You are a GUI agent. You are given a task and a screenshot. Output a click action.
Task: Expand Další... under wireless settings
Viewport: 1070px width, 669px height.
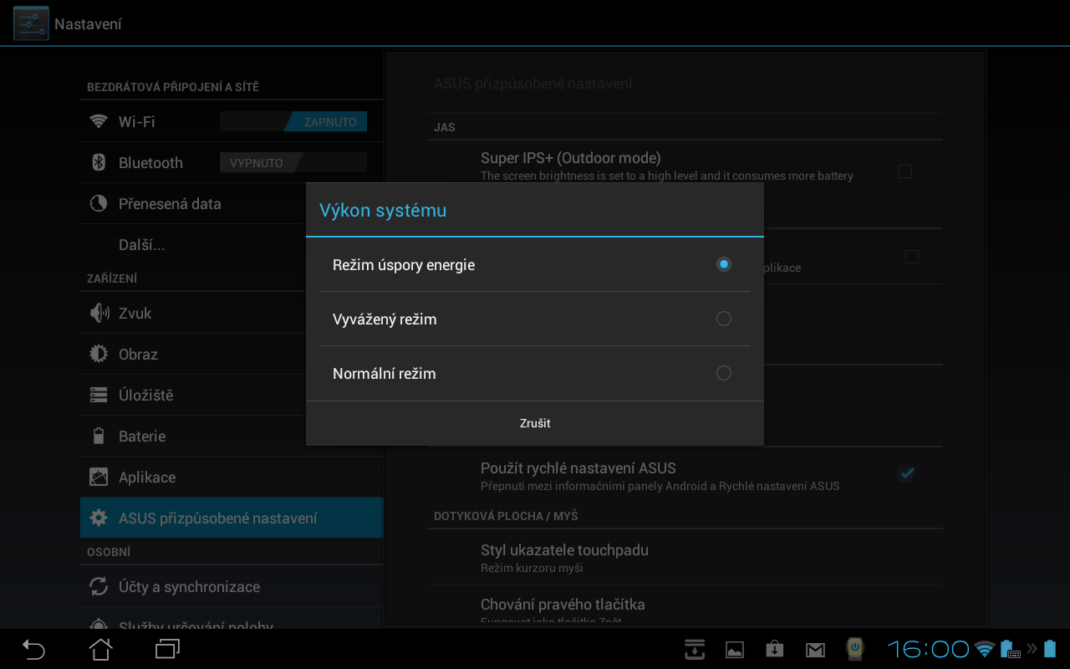[x=142, y=244]
